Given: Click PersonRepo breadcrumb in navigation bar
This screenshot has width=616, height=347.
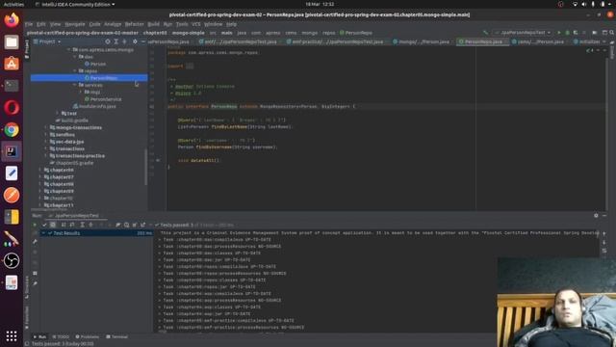Looking at the screenshot, I should [356, 33].
